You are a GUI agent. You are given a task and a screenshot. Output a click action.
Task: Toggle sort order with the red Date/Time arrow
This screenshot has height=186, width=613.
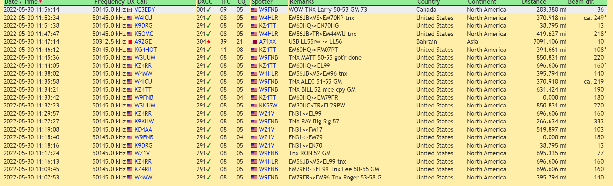[x=41, y=2]
